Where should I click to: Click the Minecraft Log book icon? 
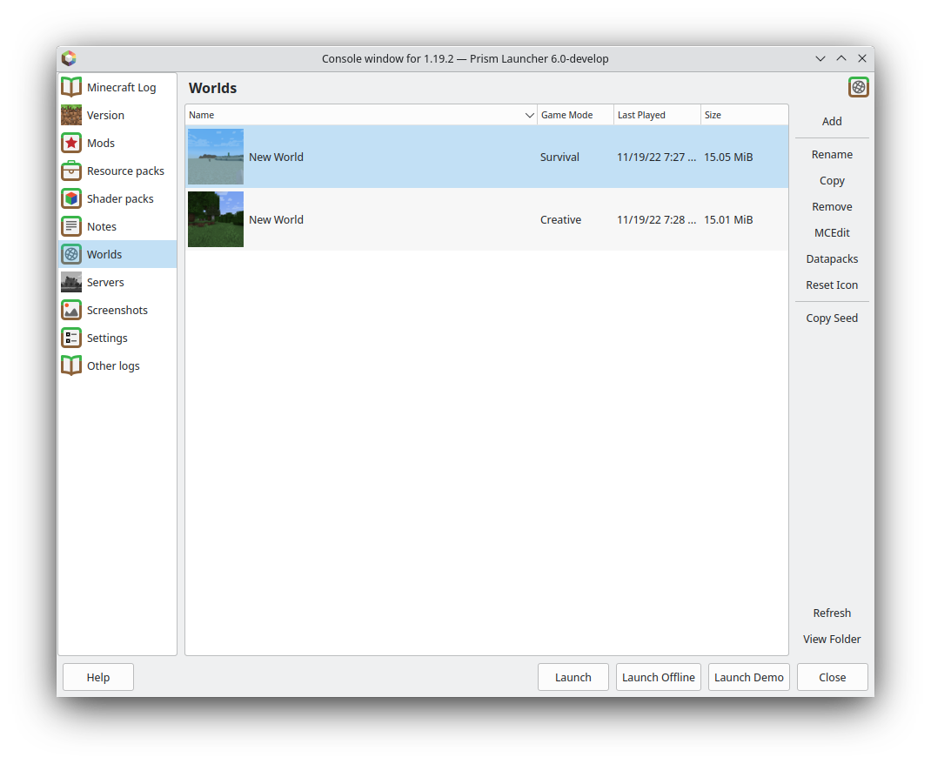(x=71, y=87)
